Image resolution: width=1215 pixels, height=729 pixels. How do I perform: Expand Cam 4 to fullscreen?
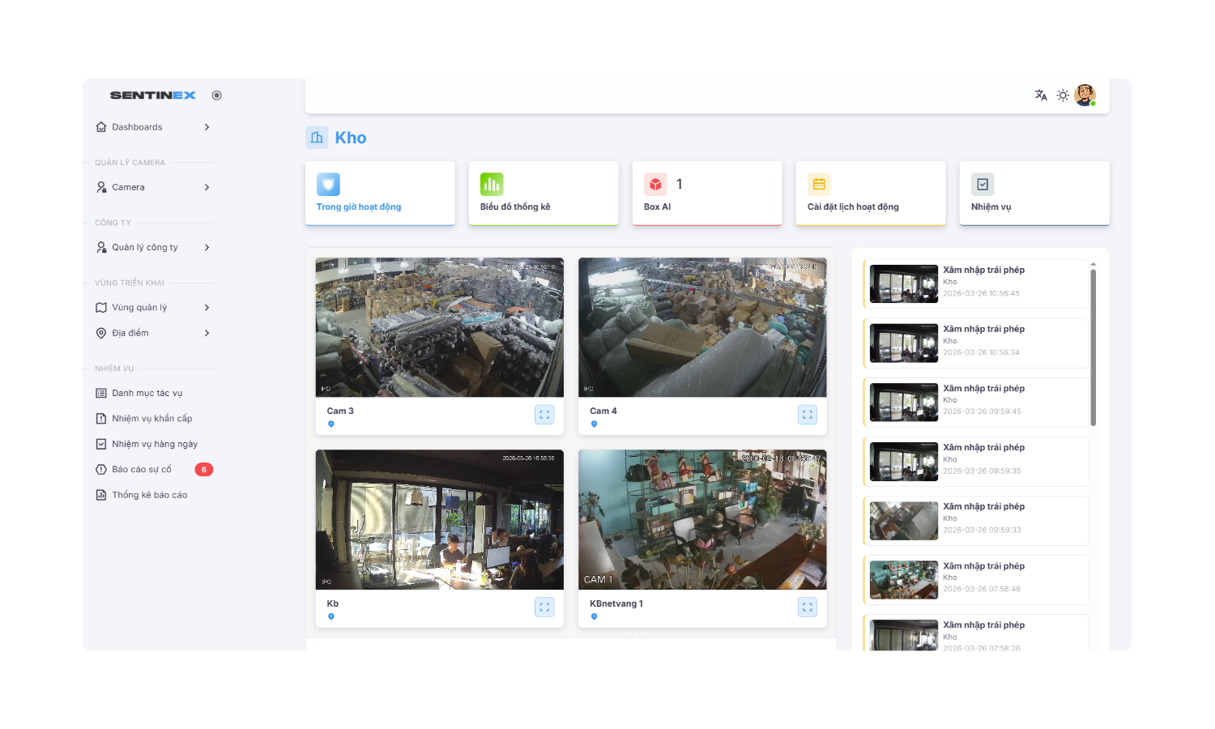808,415
